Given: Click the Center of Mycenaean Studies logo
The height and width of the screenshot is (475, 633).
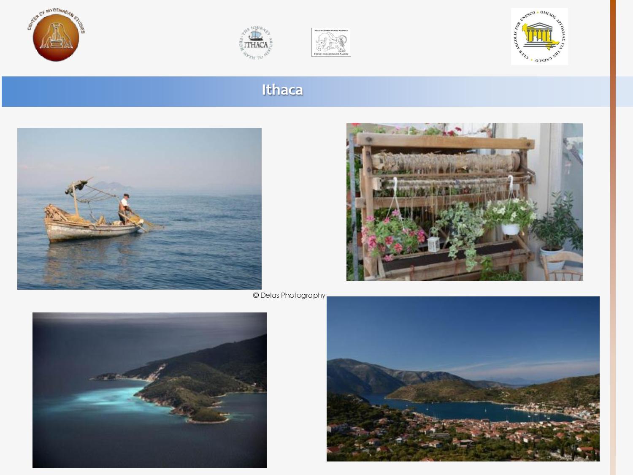Looking at the screenshot, I should (x=56, y=37).
